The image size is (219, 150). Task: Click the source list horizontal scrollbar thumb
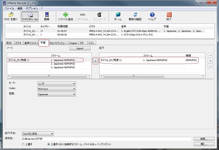coord(49,76)
